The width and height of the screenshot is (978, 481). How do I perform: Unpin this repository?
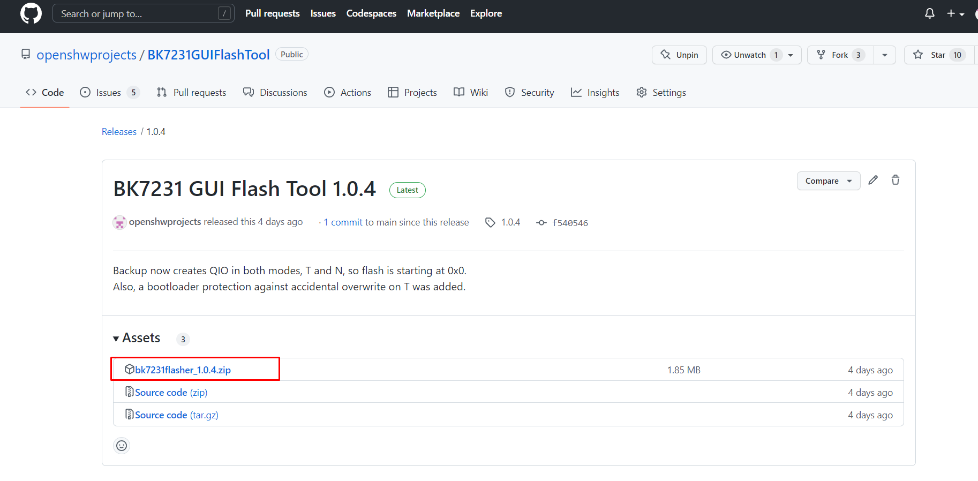click(679, 55)
